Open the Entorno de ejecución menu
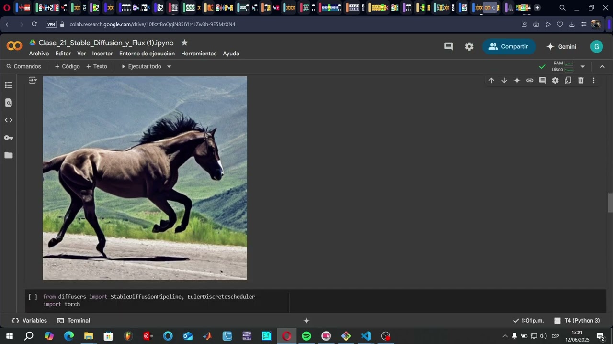This screenshot has height=344, width=613. [147, 54]
